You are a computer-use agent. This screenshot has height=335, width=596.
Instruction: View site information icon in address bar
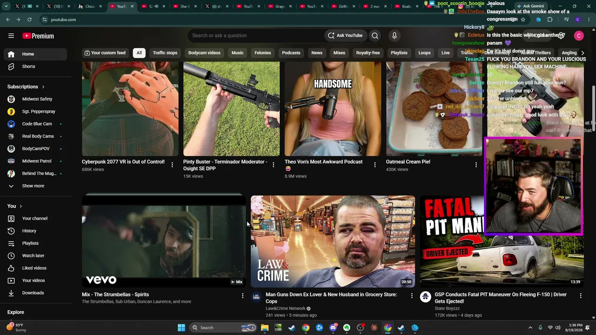point(44,20)
